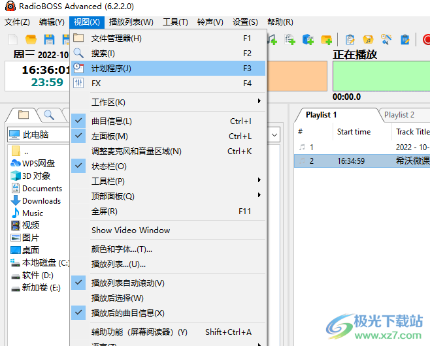The image size is (430, 346).
Task: Switch to the folder tab in left panel
Action: (x=24, y=115)
